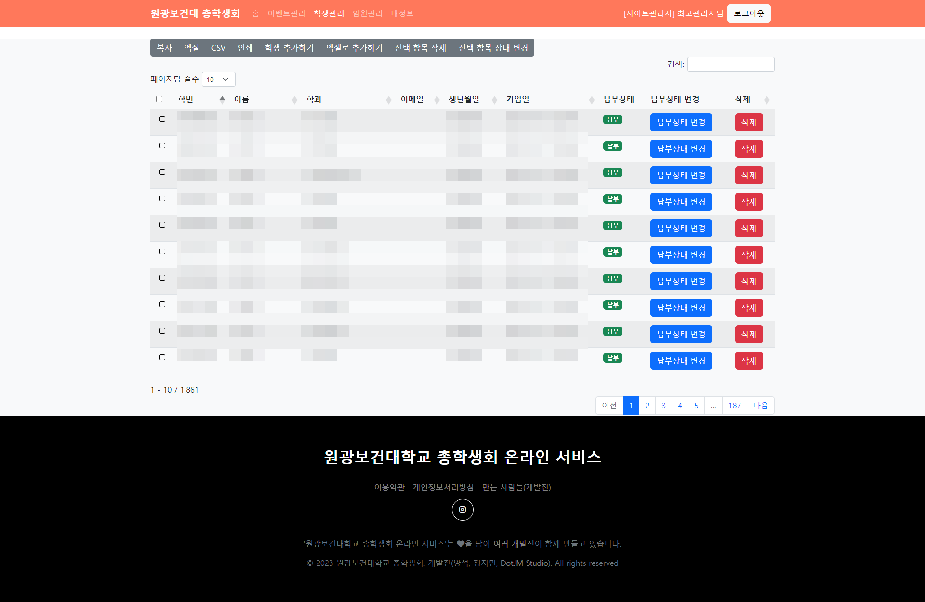This screenshot has width=925, height=602.
Task: Select the third student row checkbox
Action: (x=162, y=172)
